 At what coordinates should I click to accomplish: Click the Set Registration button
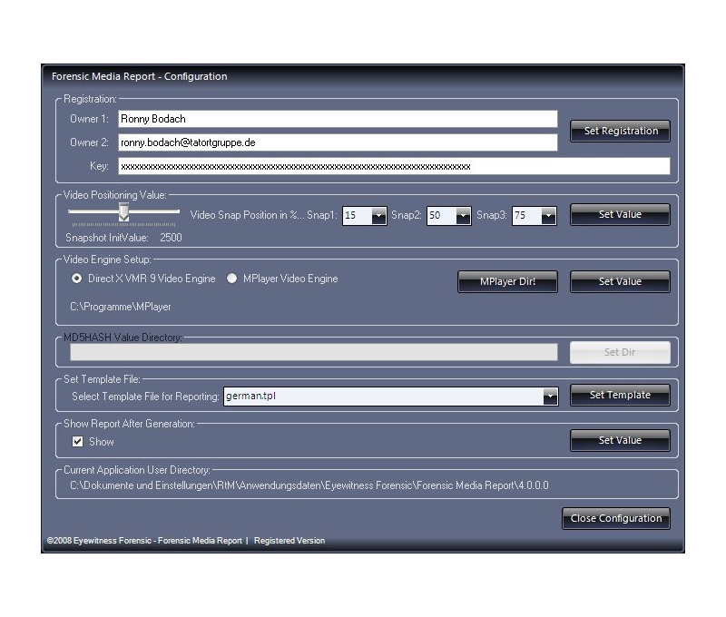click(x=620, y=131)
